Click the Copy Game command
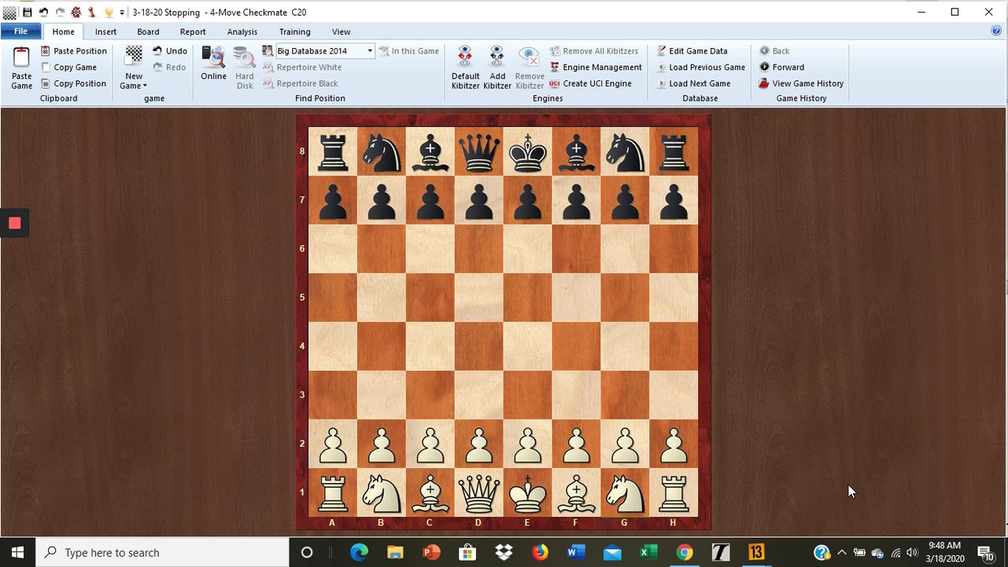 point(68,67)
